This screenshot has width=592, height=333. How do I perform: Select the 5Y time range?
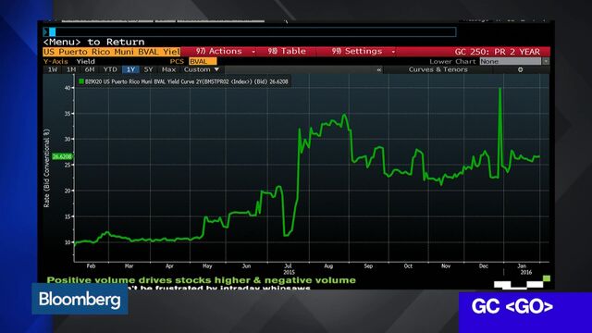click(x=148, y=69)
